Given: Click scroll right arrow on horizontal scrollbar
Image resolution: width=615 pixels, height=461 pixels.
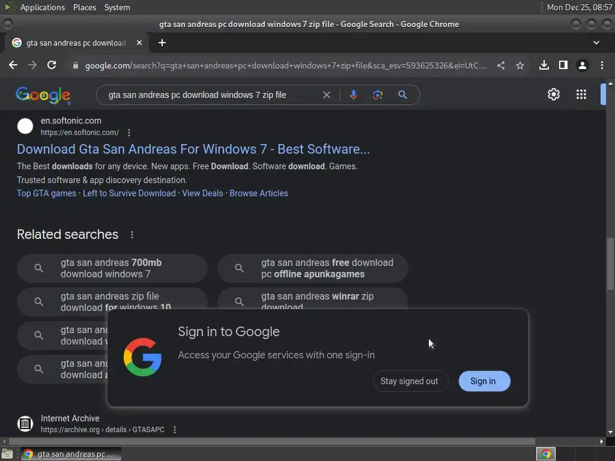Looking at the screenshot, I should tap(602, 441).
